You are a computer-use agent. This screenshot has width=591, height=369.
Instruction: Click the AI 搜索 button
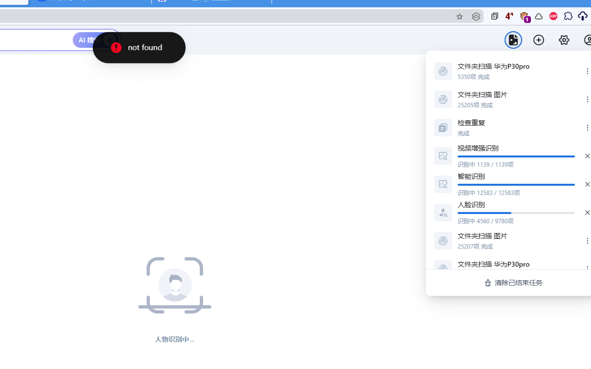click(85, 40)
